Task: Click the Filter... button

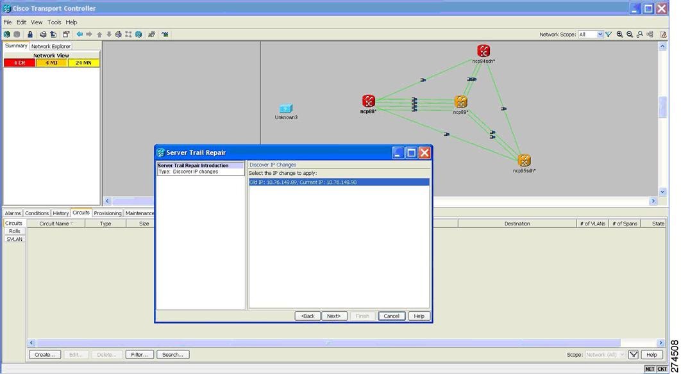Action: click(140, 355)
